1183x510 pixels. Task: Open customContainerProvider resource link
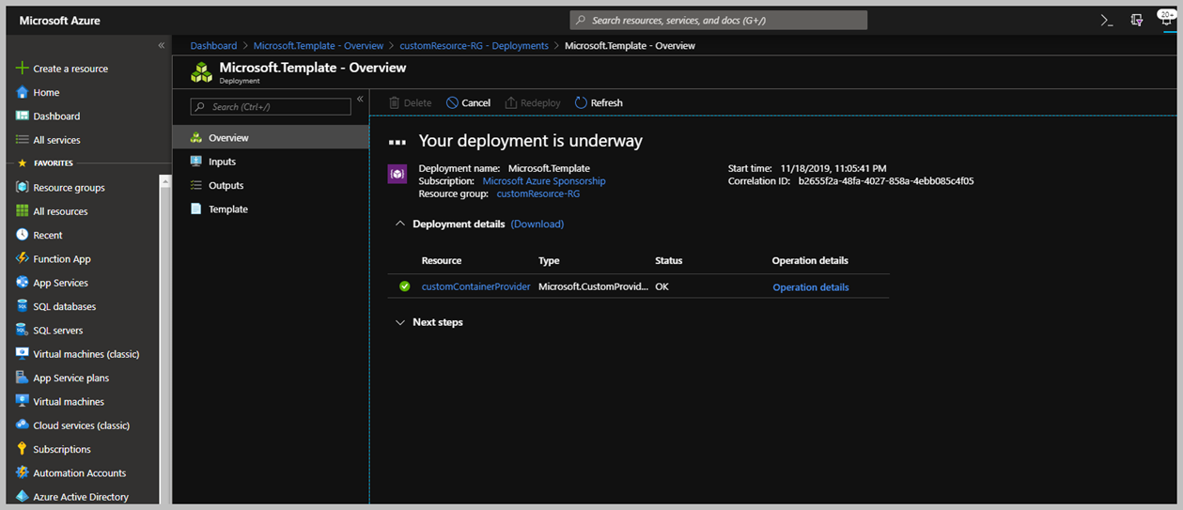[x=475, y=286]
